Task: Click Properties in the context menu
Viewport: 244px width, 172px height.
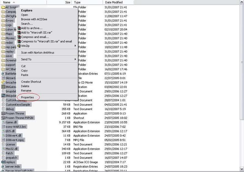Action: pyautogui.click(x=27, y=97)
